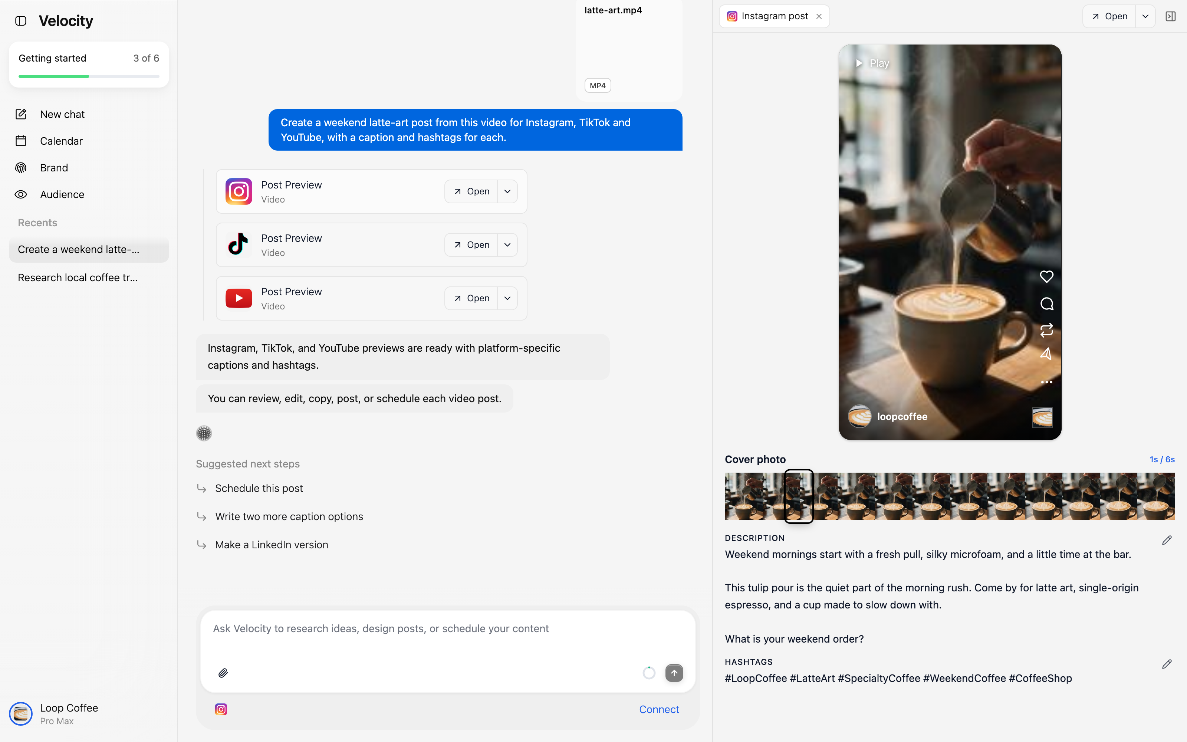Viewport: 1187px width, 742px height.
Task: Open the Getting started progress card
Action: click(89, 65)
